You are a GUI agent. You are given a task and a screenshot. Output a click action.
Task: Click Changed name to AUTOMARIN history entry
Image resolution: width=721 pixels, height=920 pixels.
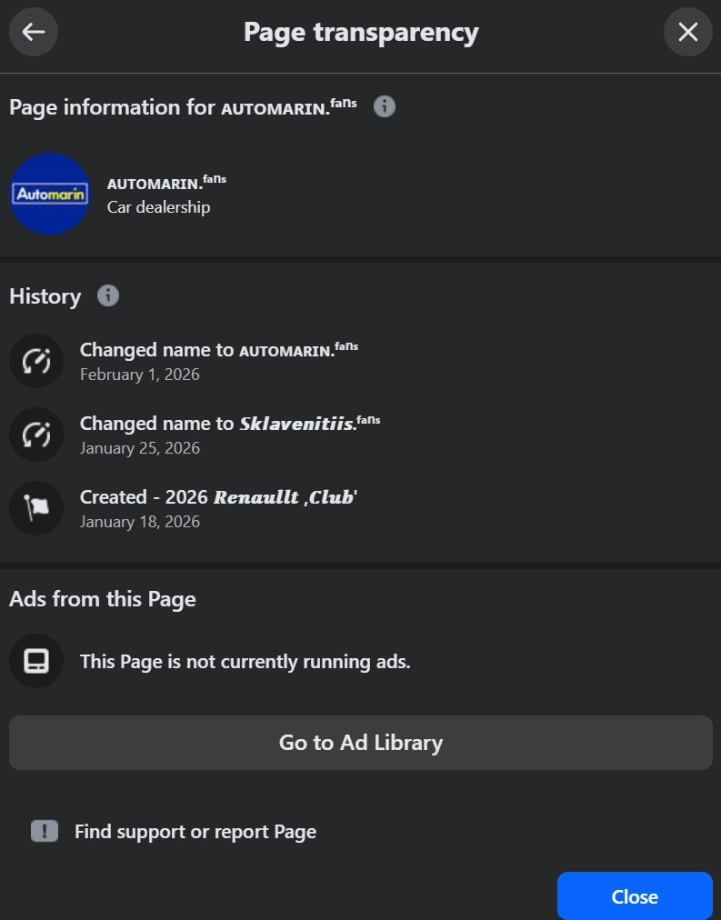218,350
